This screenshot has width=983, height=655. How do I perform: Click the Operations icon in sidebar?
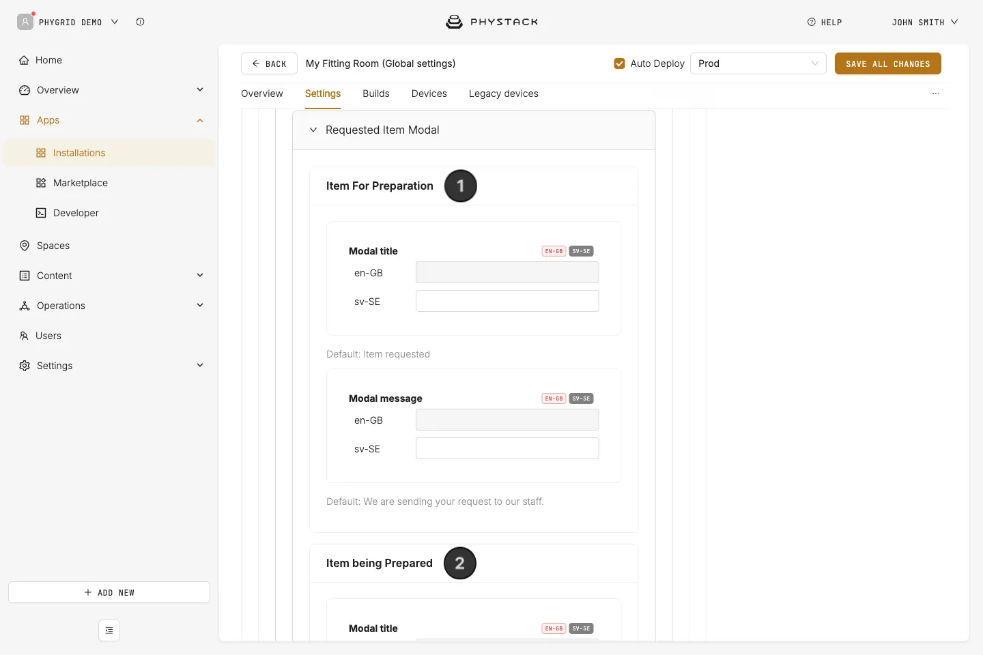25,306
